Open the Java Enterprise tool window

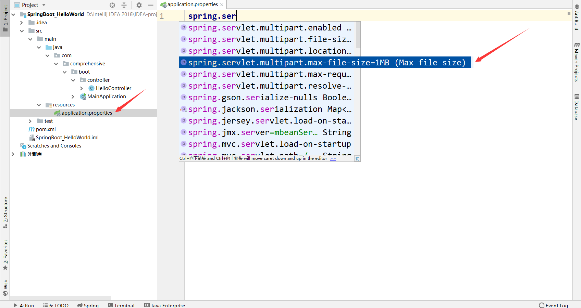pyautogui.click(x=165, y=305)
